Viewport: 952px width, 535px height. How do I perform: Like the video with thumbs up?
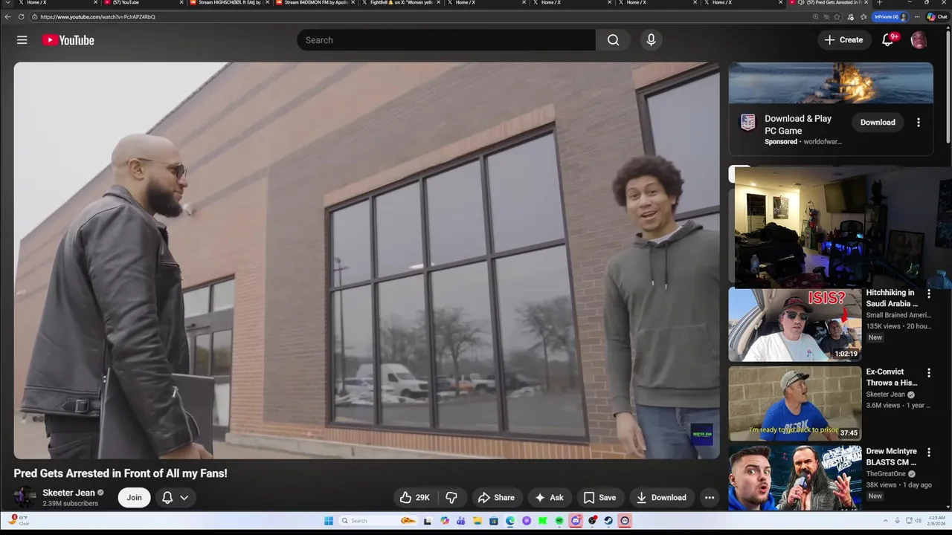click(x=415, y=498)
